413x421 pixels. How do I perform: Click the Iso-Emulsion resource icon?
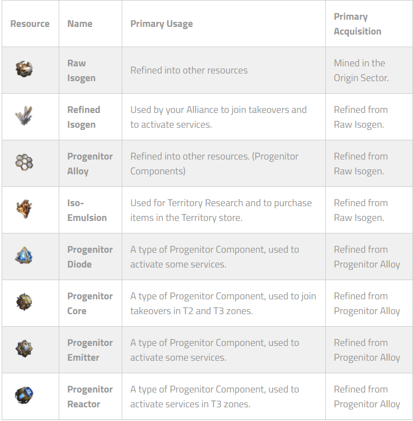(x=24, y=209)
